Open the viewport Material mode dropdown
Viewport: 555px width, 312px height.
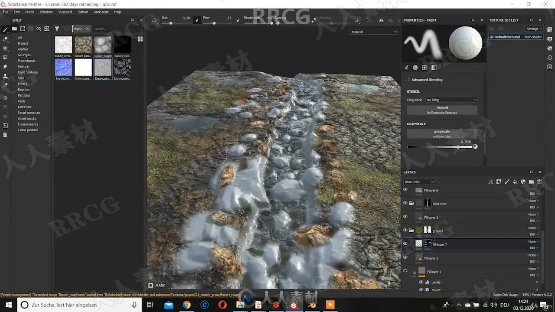374,32
